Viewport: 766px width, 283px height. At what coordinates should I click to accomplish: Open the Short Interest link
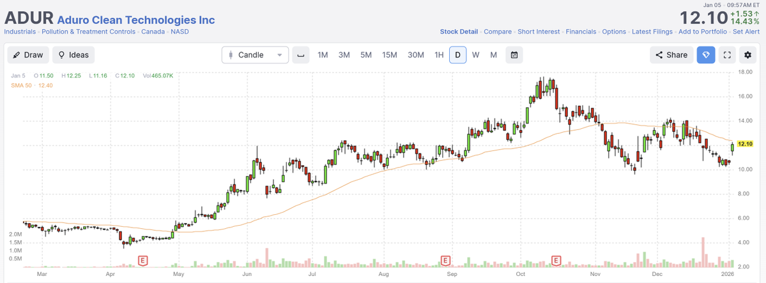(x=539, y=32)
